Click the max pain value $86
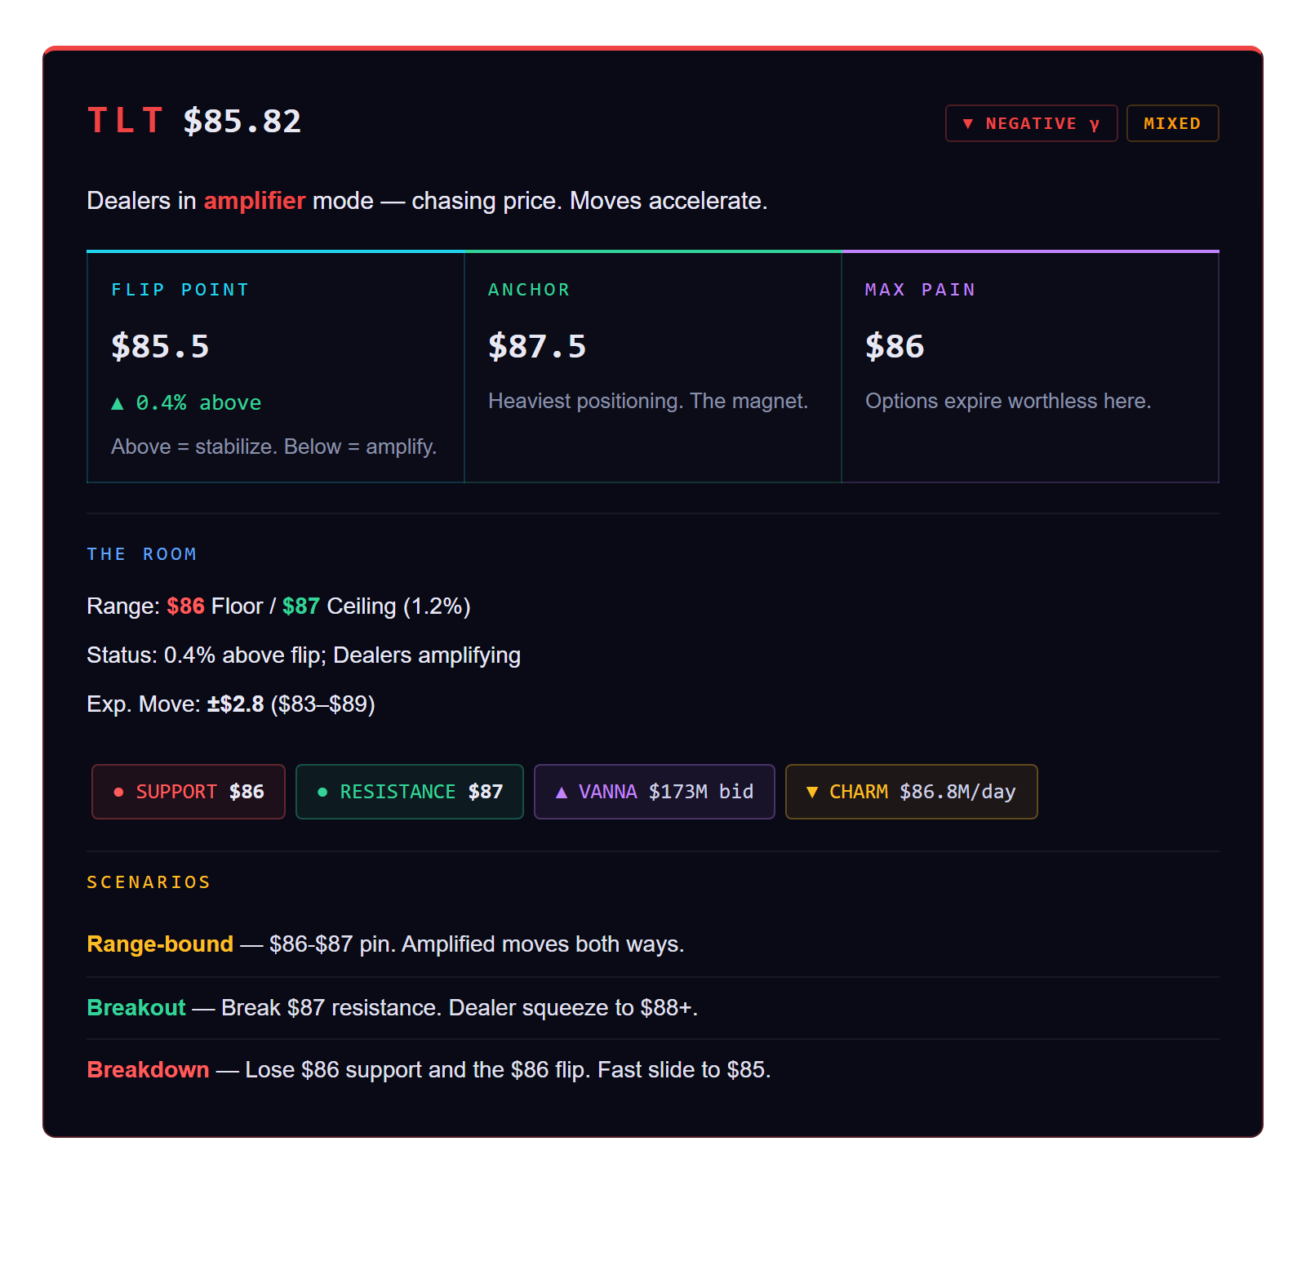Image resolution: width=1306 pixels, height=1288 pixels. coord(895,346)
